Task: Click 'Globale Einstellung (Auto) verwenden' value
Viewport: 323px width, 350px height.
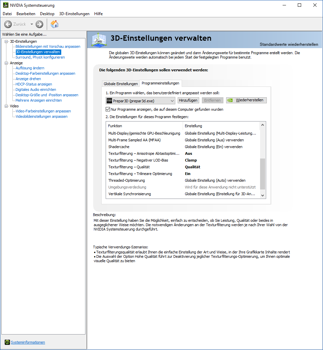Action: tap(215, 180)
